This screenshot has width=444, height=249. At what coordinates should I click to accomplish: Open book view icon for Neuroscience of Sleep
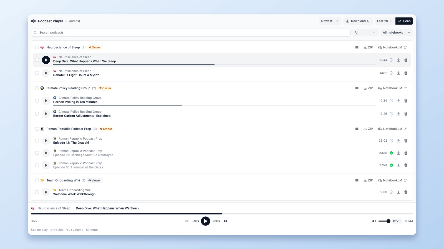[x=357, y=47]
